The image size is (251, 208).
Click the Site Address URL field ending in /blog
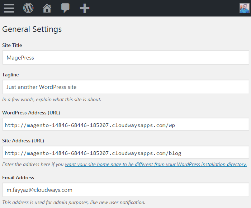[x=126, y=153]
